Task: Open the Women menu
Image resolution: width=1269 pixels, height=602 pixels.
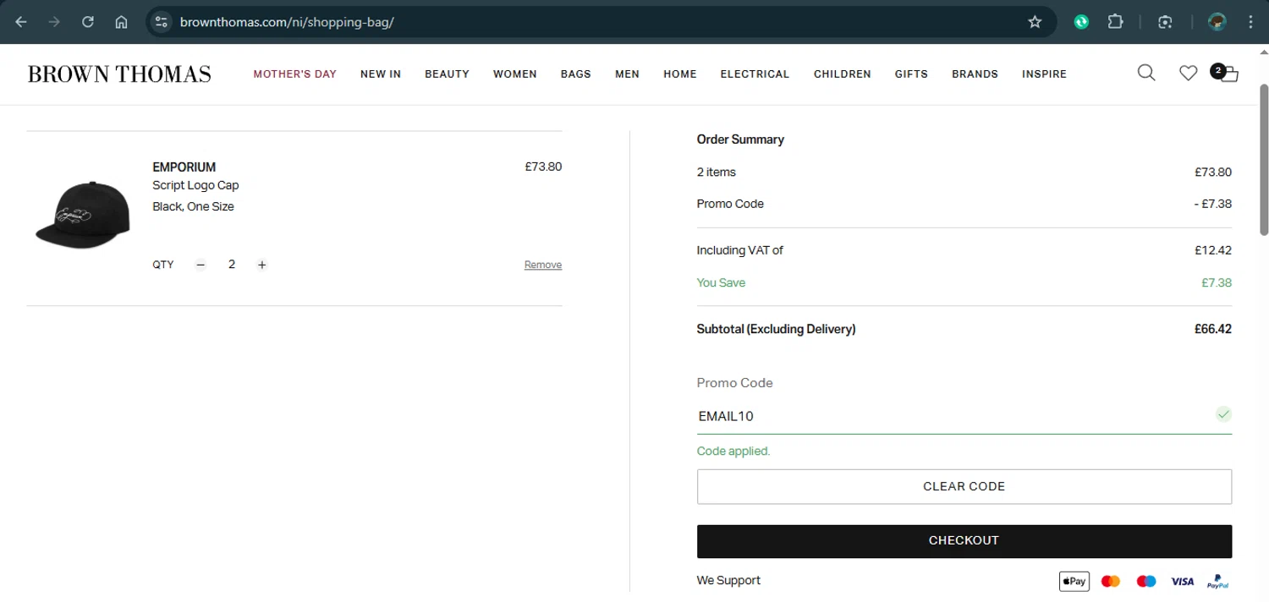Action: click(515, 74)
